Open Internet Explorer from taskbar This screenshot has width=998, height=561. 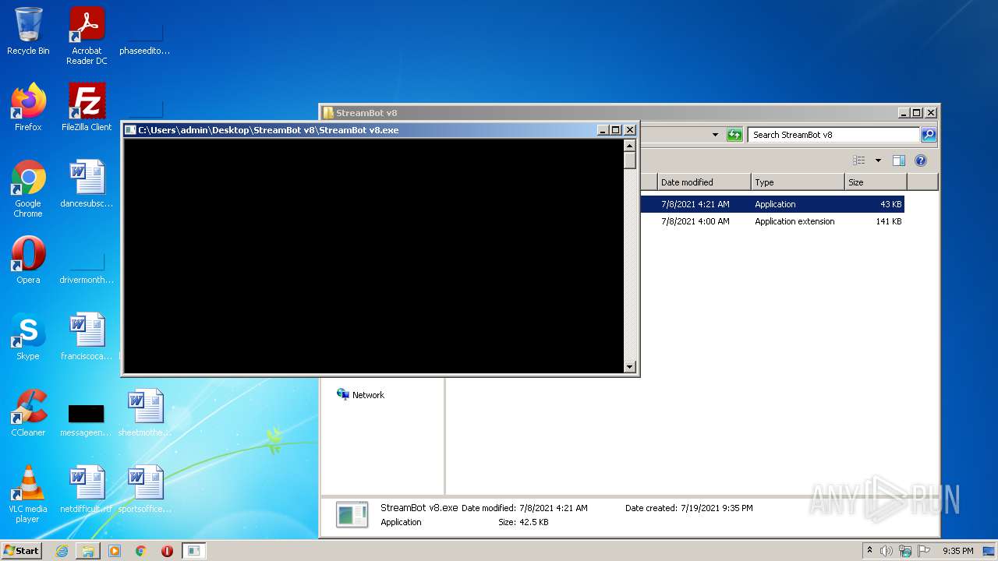(x=62, y=551)
